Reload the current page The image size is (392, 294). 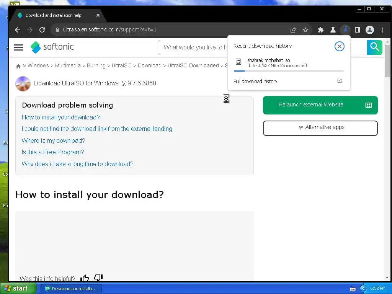point(42,30)
